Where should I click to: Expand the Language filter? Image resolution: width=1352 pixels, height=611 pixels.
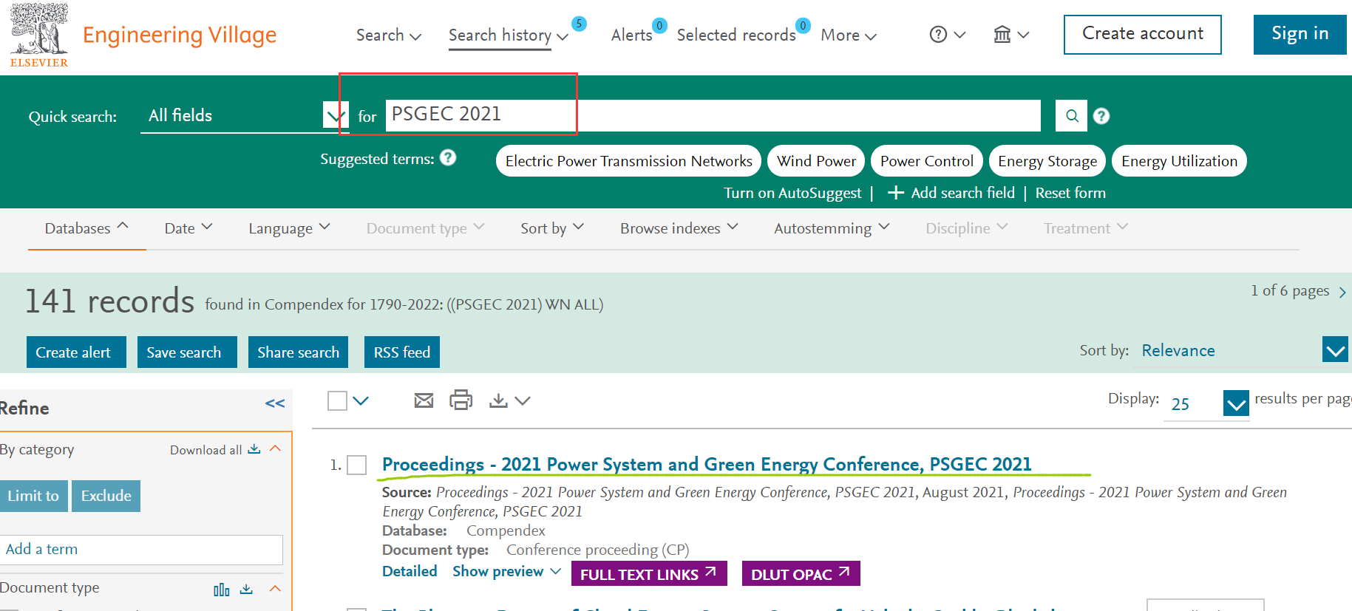(289, 228)
